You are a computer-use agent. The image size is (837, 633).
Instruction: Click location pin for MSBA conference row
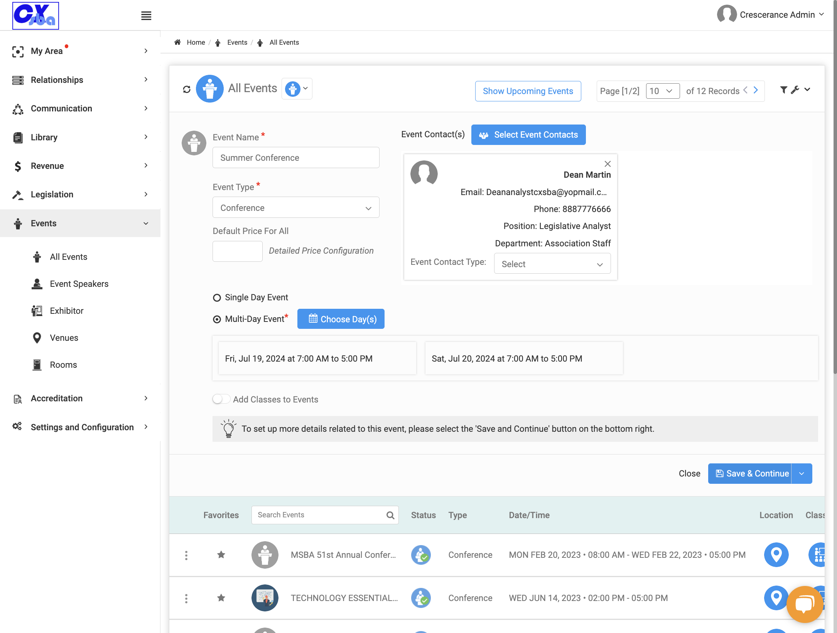(x=776, y=555)
